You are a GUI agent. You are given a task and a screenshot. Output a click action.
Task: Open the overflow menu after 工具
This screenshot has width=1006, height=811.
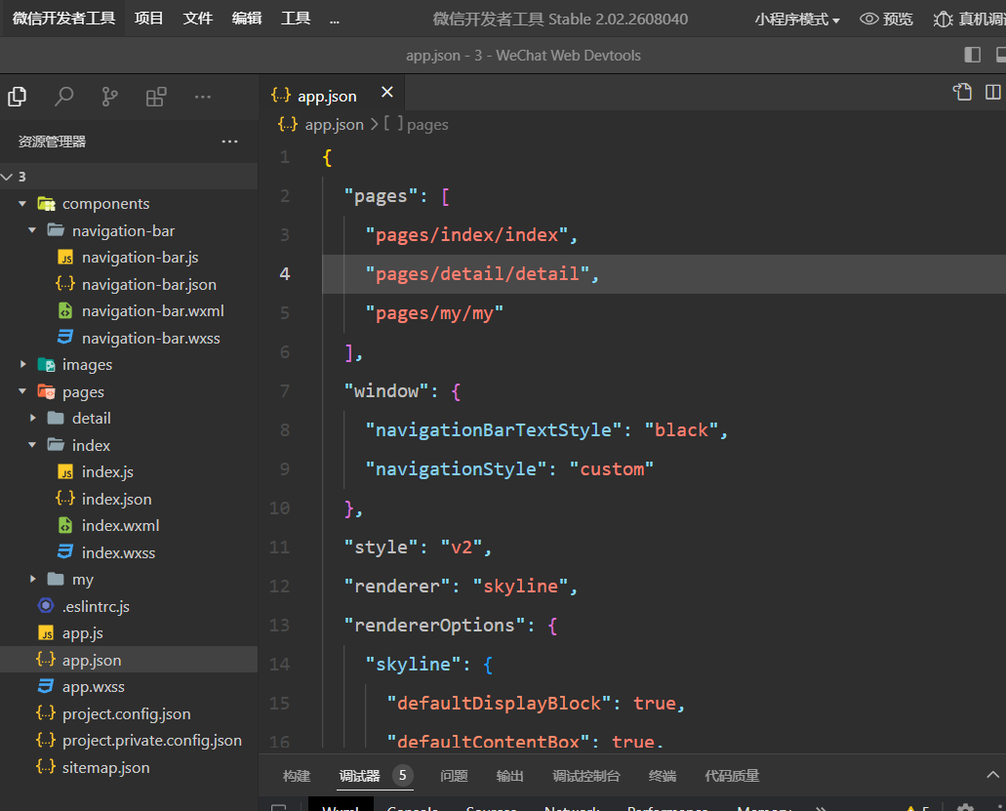335,20
